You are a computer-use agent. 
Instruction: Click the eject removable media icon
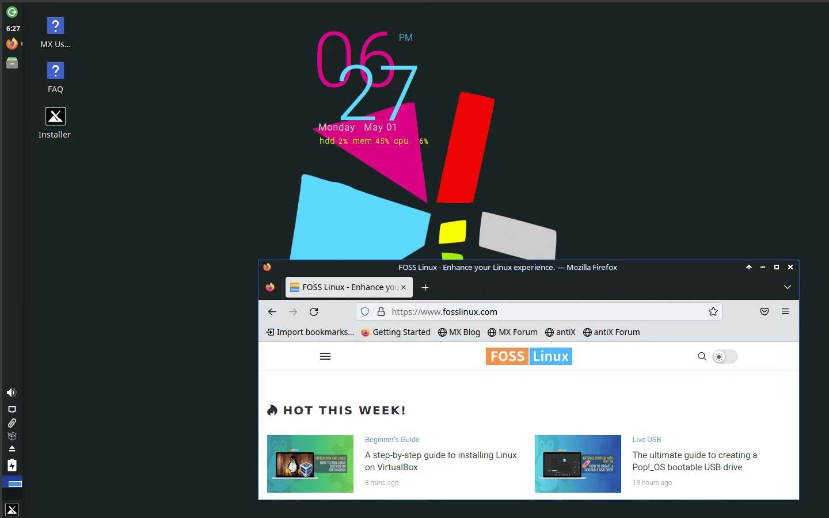point(12,449)
